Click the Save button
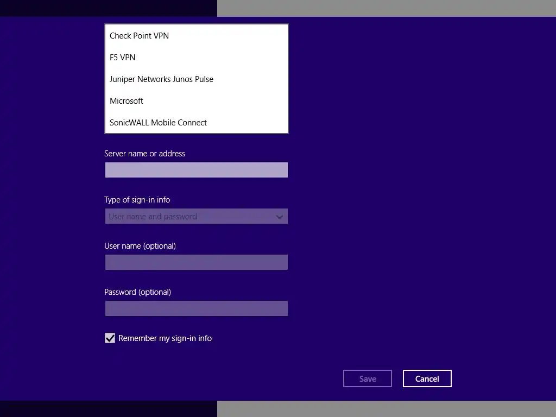The image size is (556, 417). point(368,378)
